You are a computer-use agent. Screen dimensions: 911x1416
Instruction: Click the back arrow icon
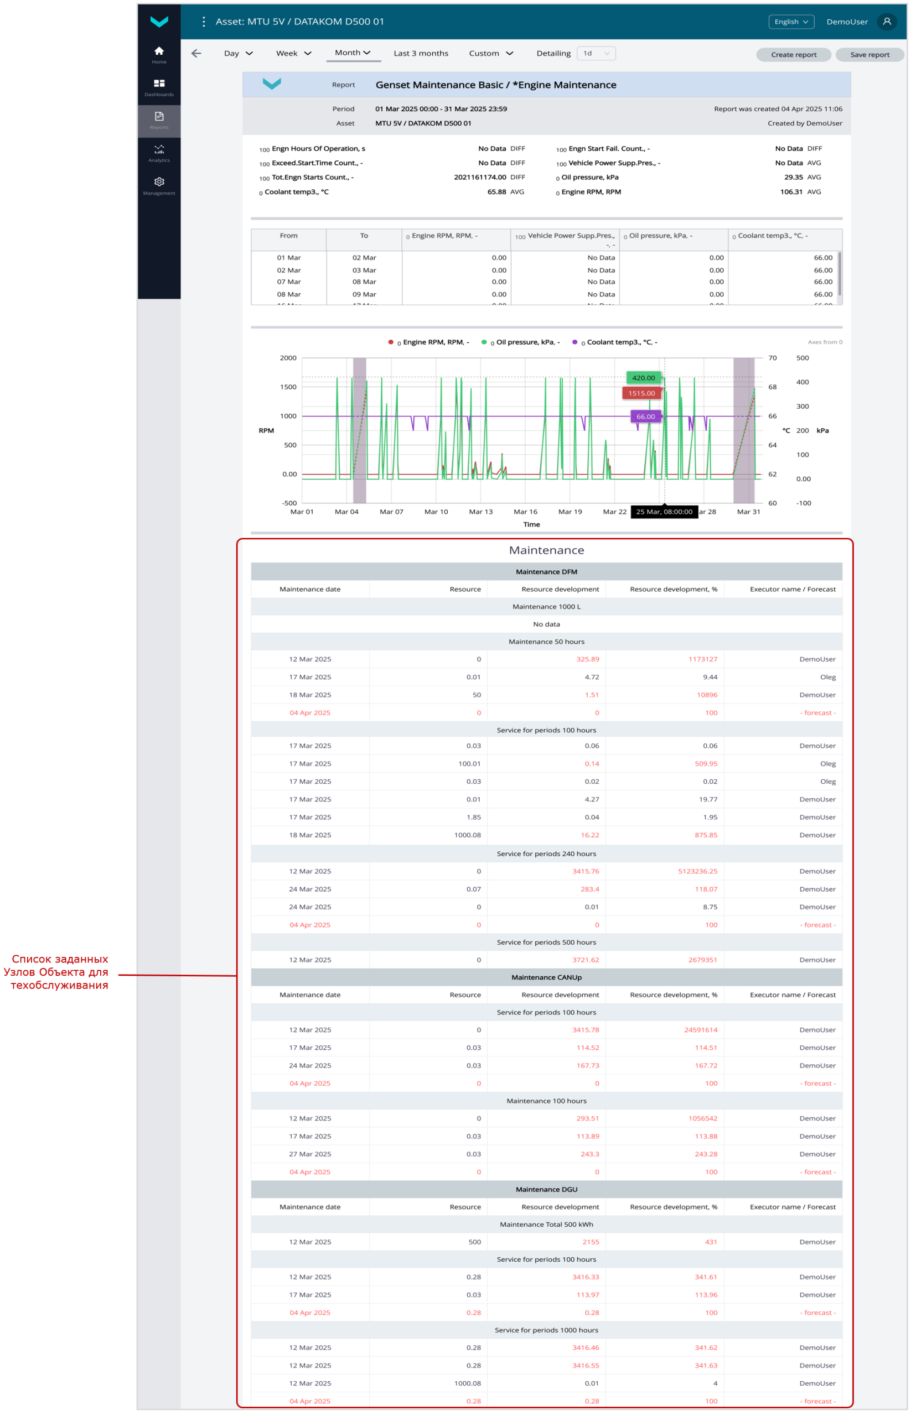(196, 54)
